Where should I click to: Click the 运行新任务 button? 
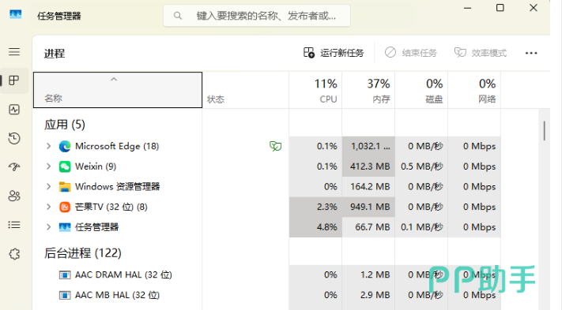(334, 53)
